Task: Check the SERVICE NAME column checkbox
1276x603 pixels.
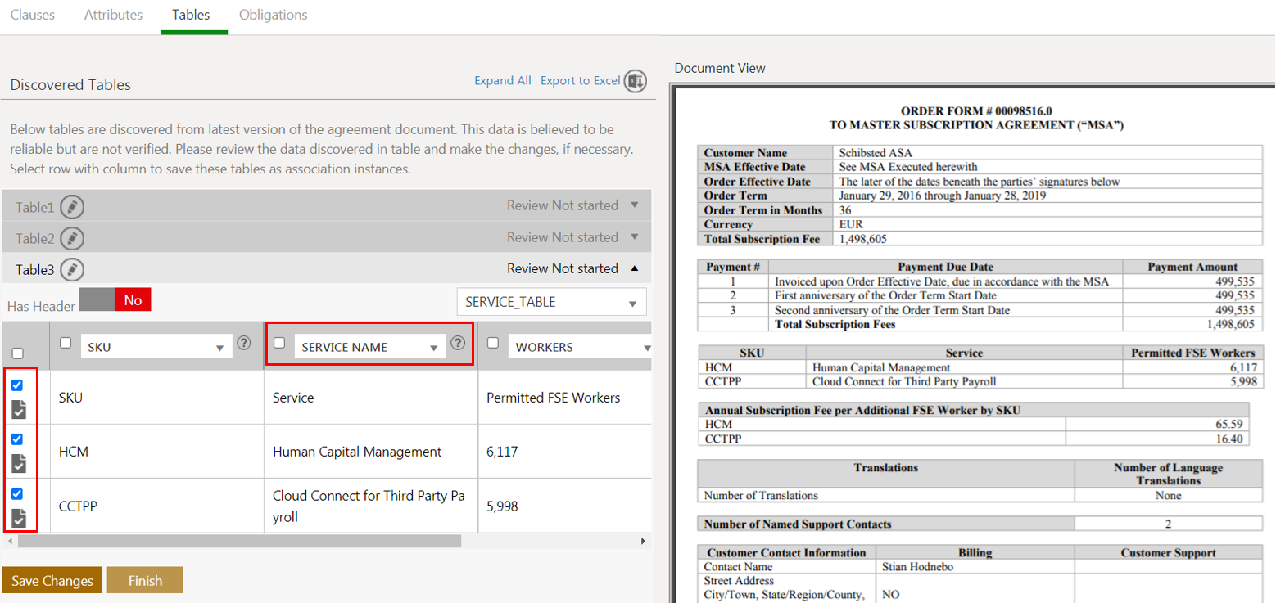Action: point(279,344)
